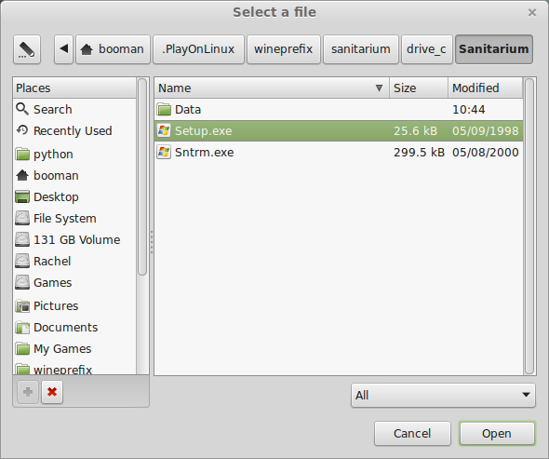Screen dimensions: 549x459
Task: Sort files by the Modified column header
Action: pyautogui.click(x=486, y=88)
